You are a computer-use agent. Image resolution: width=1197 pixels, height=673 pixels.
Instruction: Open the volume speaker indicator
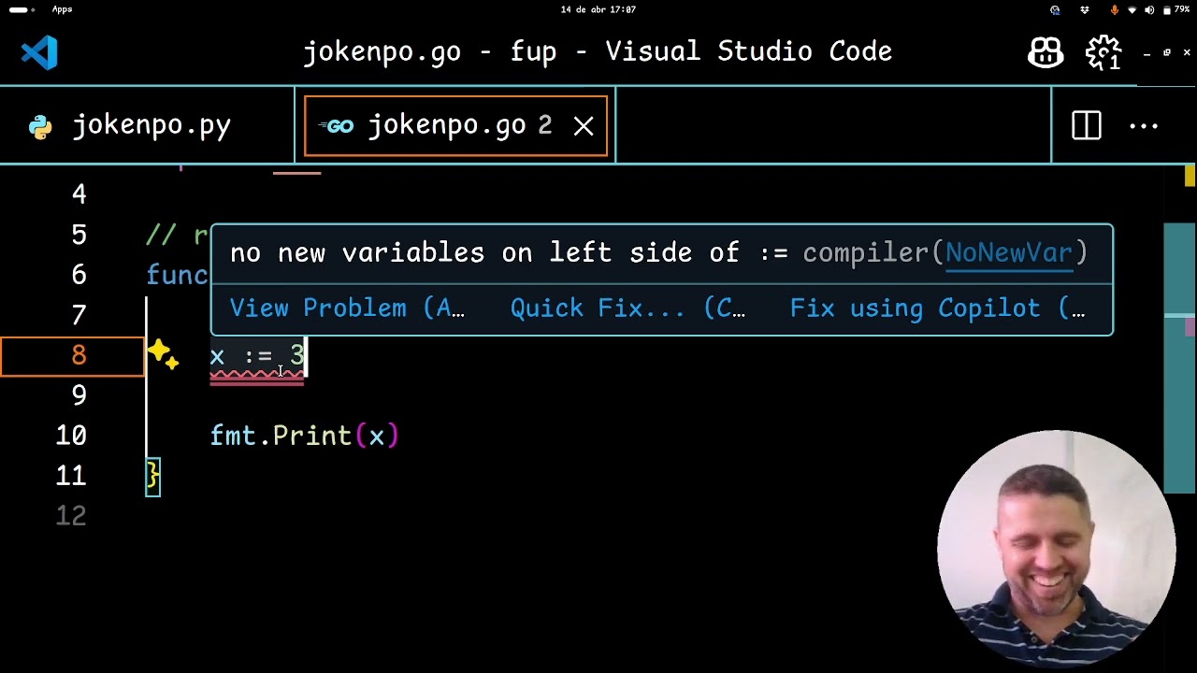1149,9
